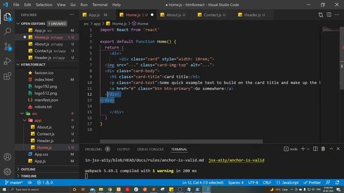Click Home breadcrumb symbol in editor path

point(140,24)
